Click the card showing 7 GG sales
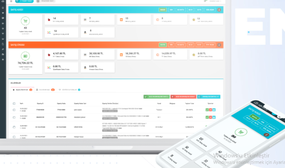The image size is (285, 168). [x=98, y=20]
